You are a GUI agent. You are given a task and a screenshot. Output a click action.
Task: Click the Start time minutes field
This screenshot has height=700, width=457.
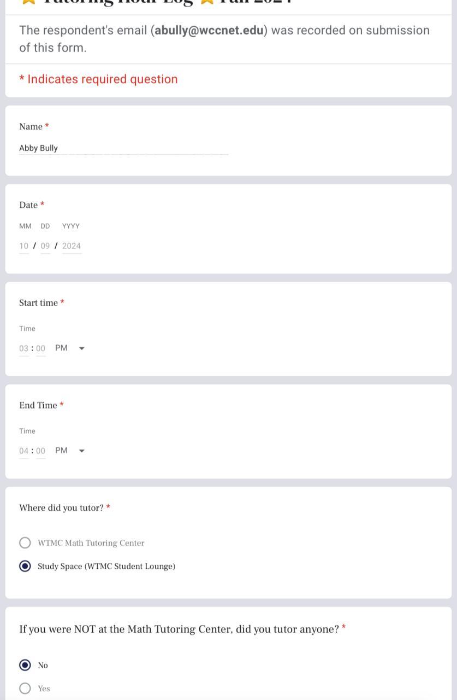(41, 348)
